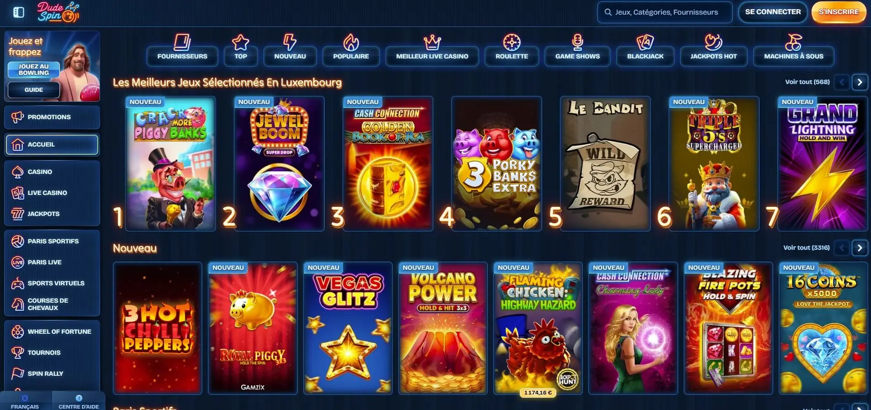Open the Fournisseurs category icon
The width and height of the screenshot is (871, 410).
pyautogui.click(x=182, y=42)
